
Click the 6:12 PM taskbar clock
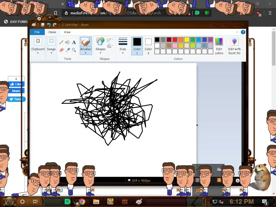click(x=241, y=202)
